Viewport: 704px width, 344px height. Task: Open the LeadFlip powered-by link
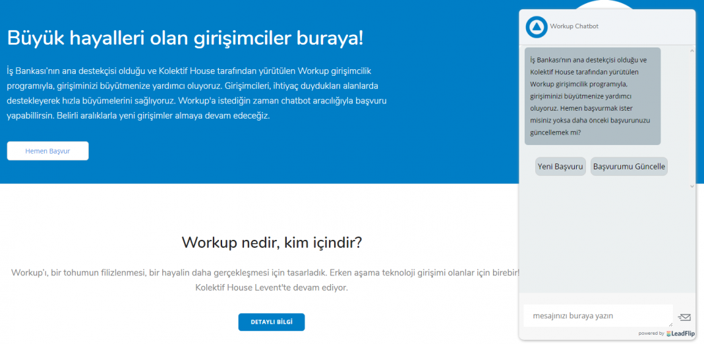(681, 333)
